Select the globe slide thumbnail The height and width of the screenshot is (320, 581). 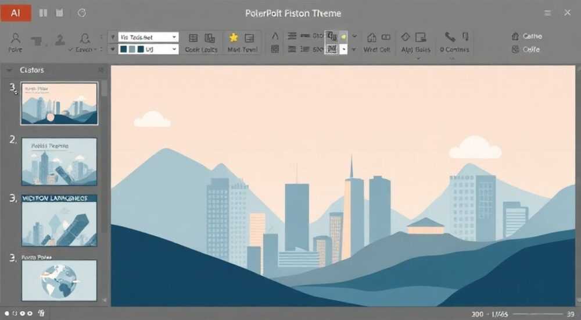[59, 280]
